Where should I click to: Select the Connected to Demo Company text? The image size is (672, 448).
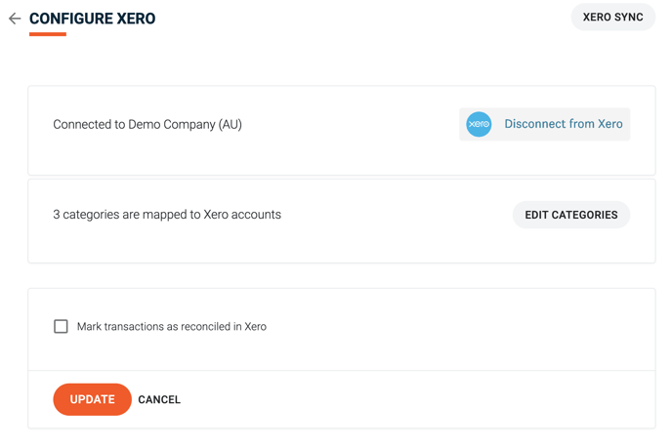point(147,124)
